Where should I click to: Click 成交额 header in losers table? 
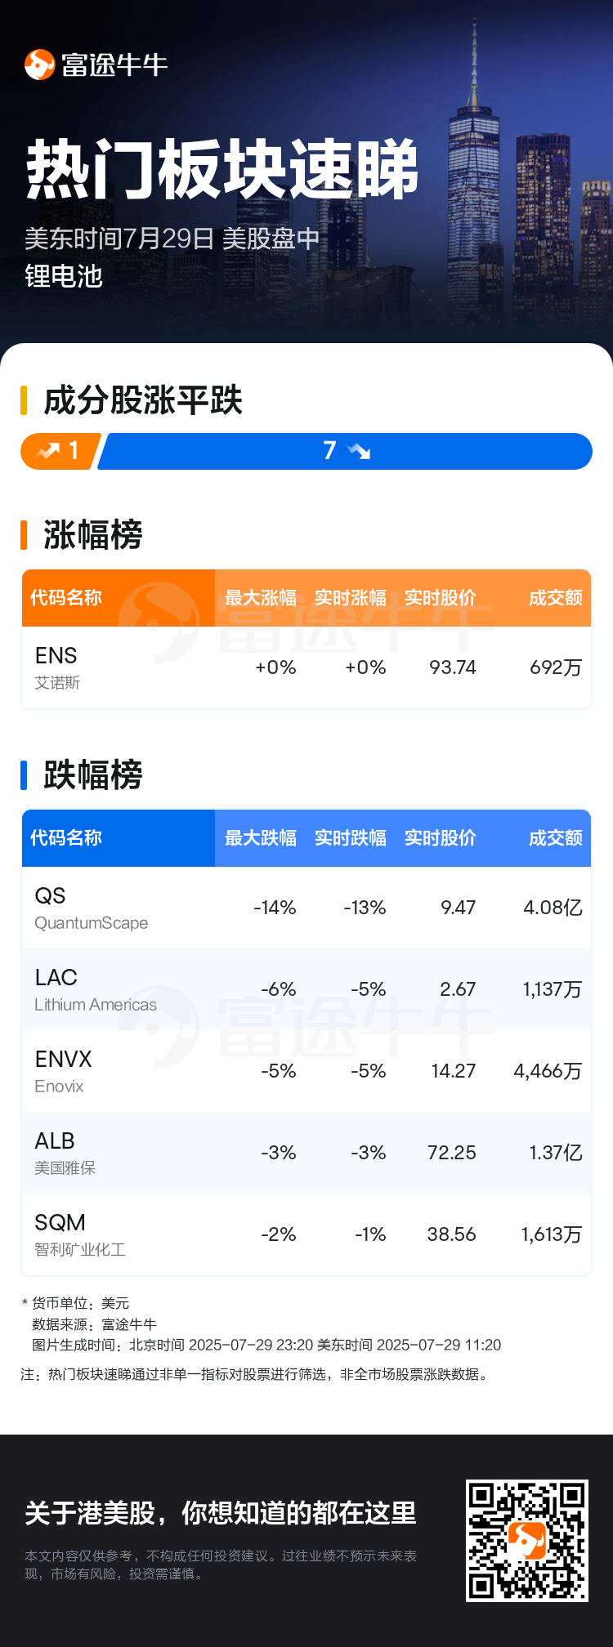point(556,838)
